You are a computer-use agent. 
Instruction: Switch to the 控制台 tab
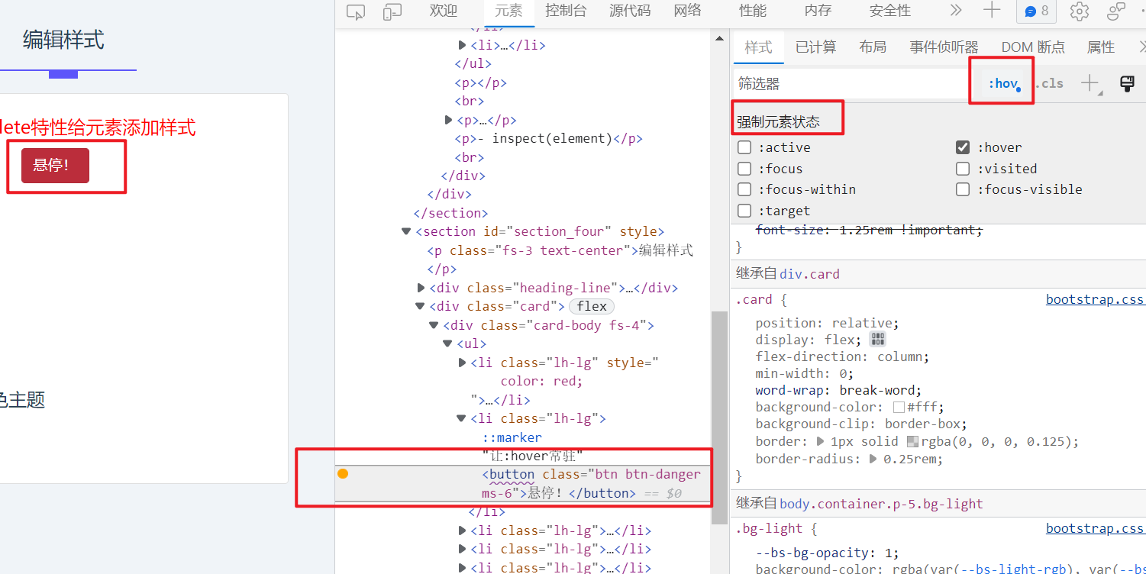(x=566, y=11)
